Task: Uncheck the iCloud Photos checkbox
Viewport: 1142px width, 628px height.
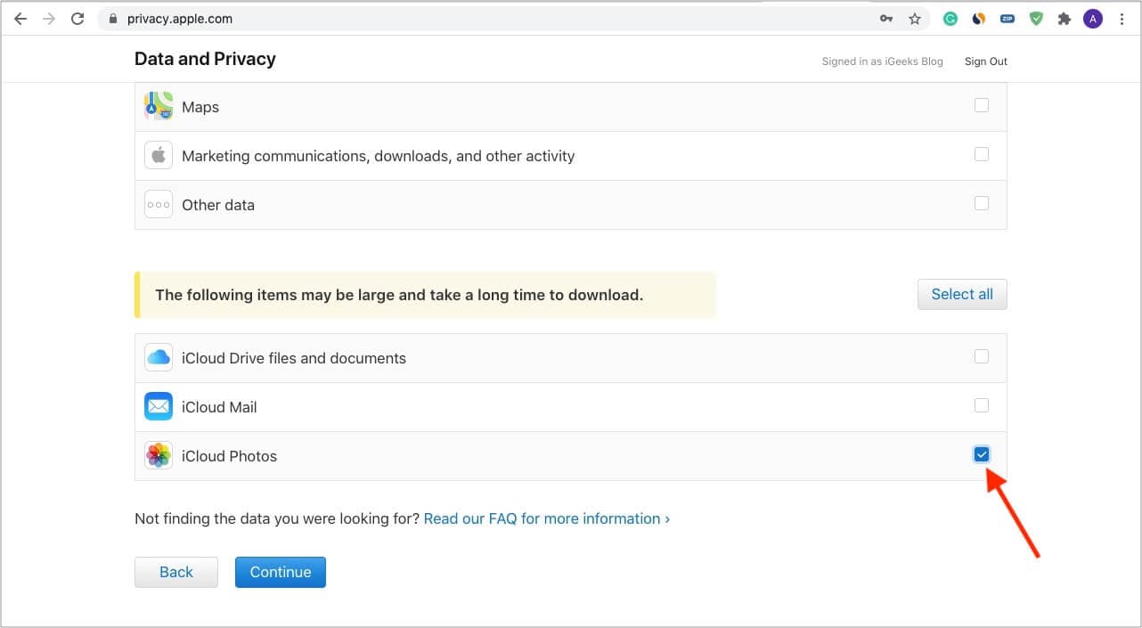Action: (981, 454)
